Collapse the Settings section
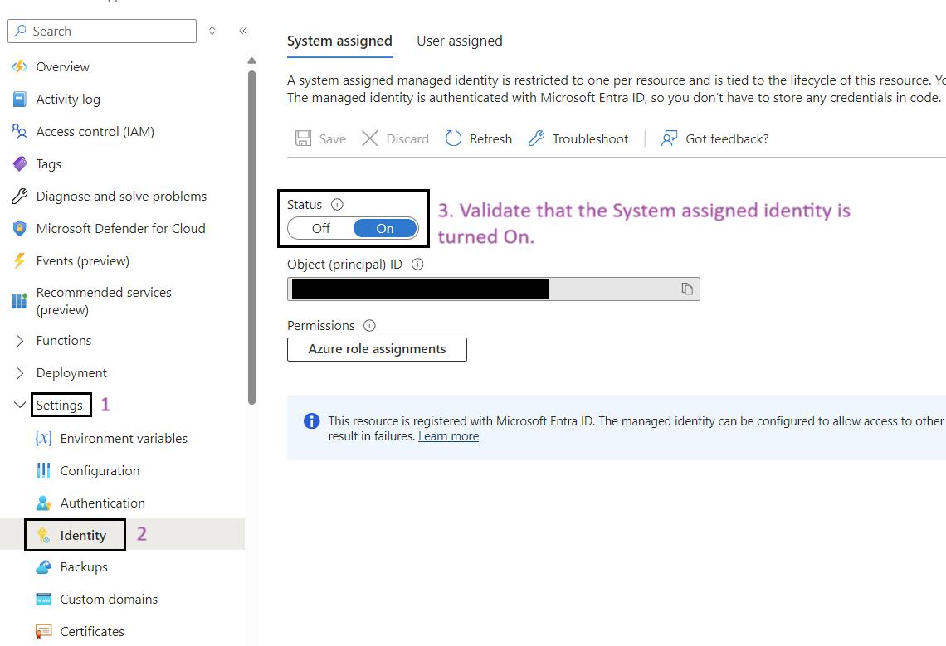This screenshot has width=946, height=646. click(21, 405)
